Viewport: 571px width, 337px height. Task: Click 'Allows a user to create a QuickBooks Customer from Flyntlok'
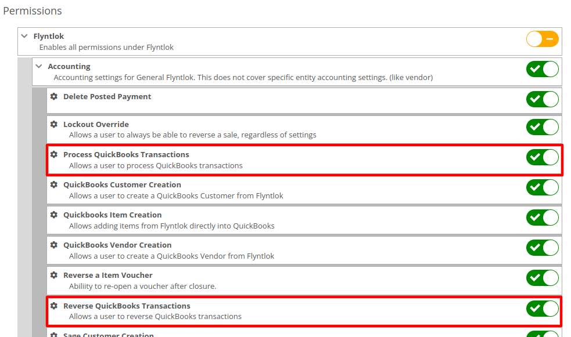[176, 196]
